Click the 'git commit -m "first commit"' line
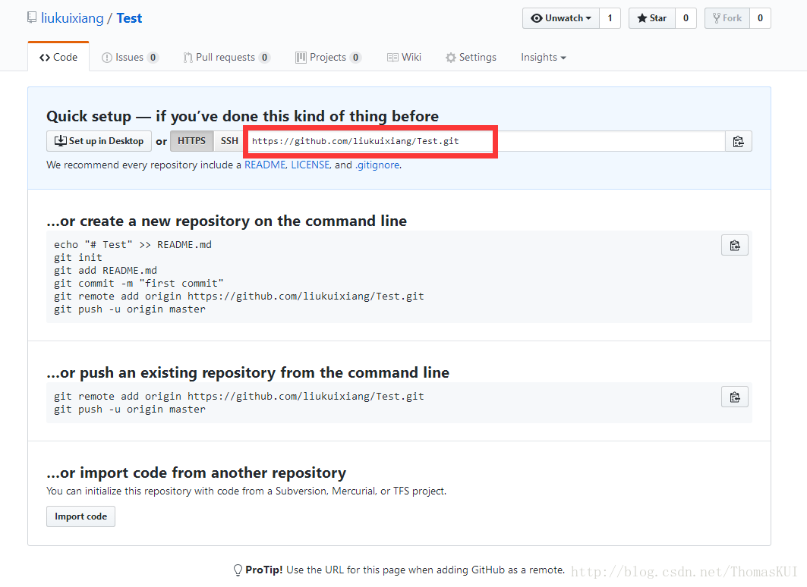 tap(139, 283)
